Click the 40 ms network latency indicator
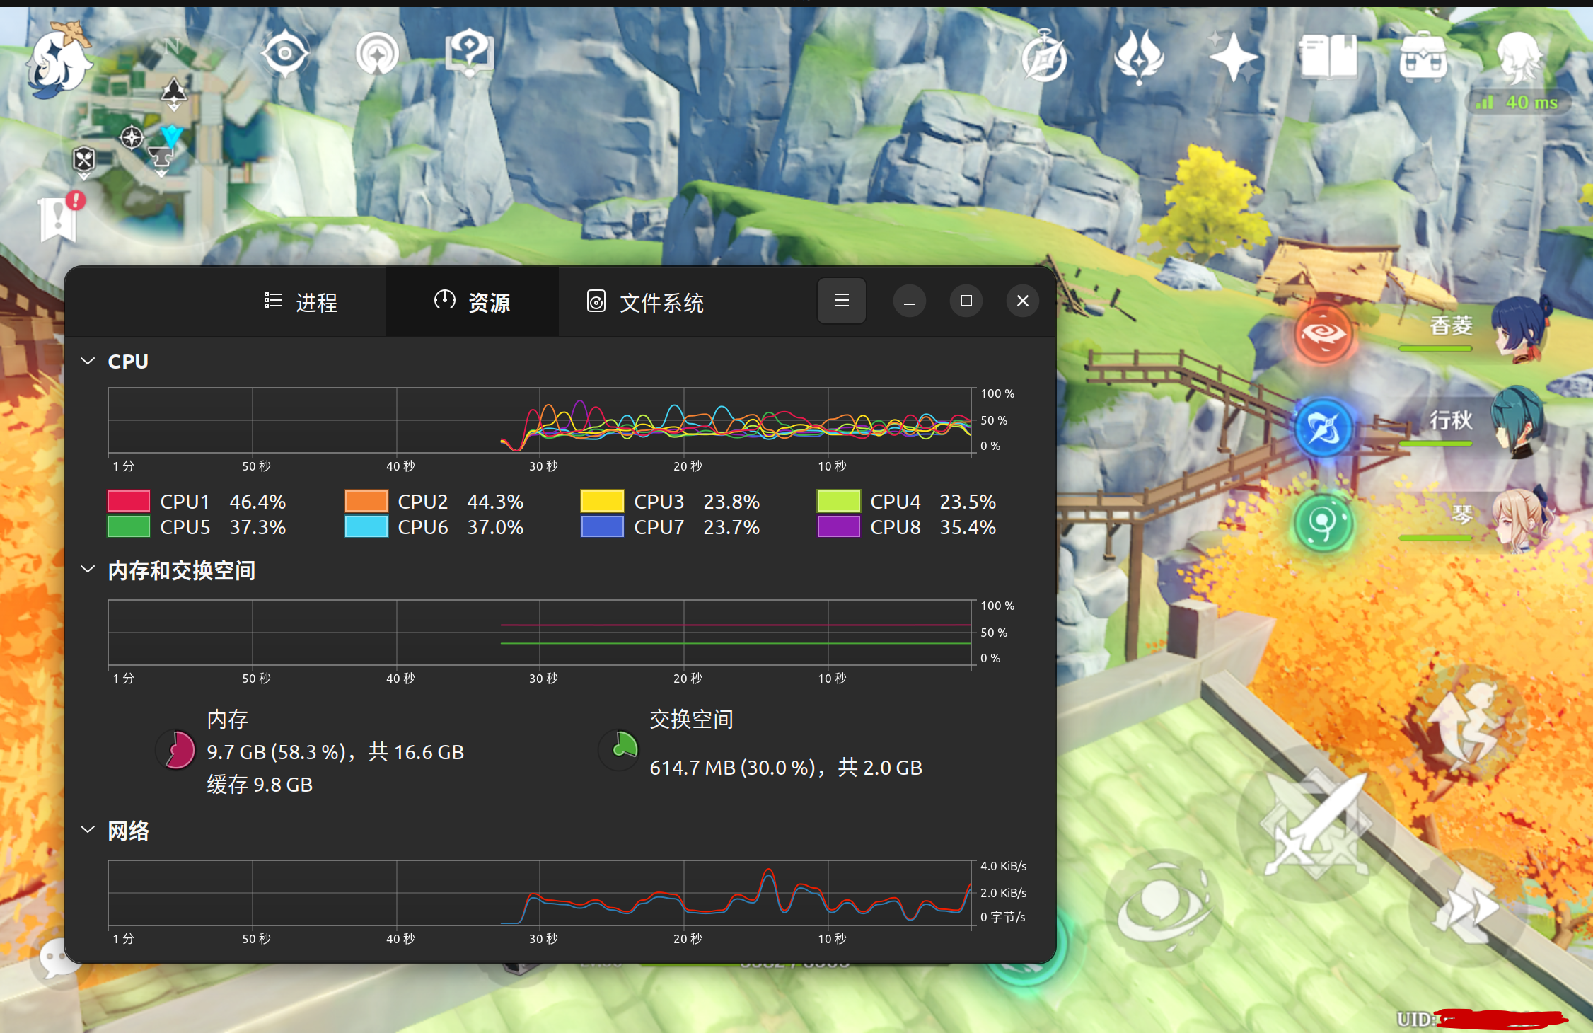The image size is (1593, 1033). pos(1518,103)
